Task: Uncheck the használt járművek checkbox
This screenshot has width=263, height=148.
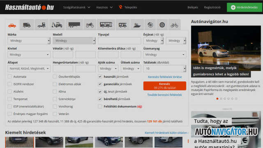Action: pos(100,77)
